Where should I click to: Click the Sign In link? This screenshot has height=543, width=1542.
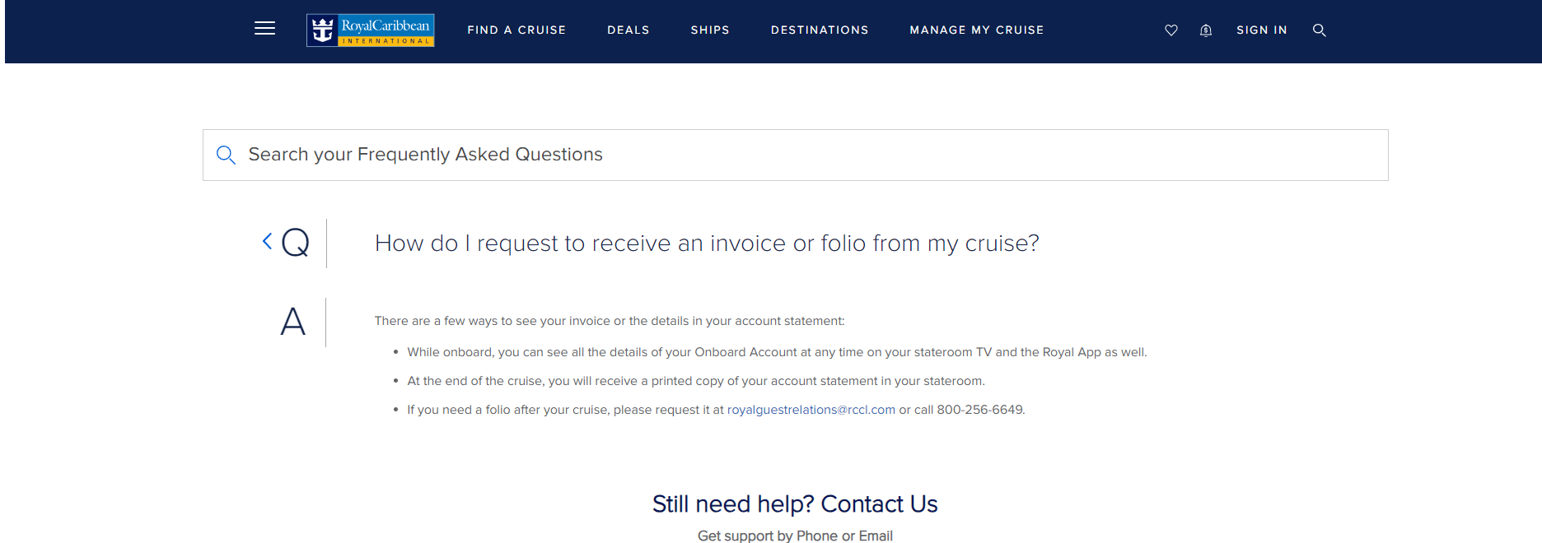pos(1261,30)
